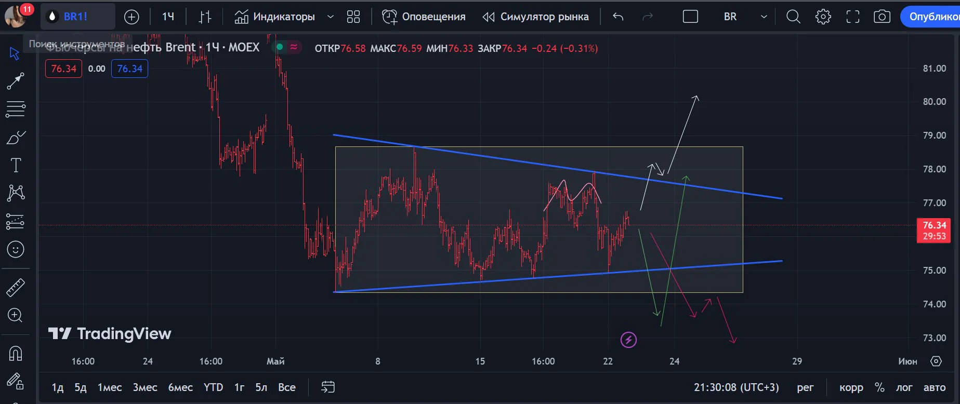Open chart settings gear in top bar
Image resolution: width=960 pixels, height=404 pixels.
point(823,17)
